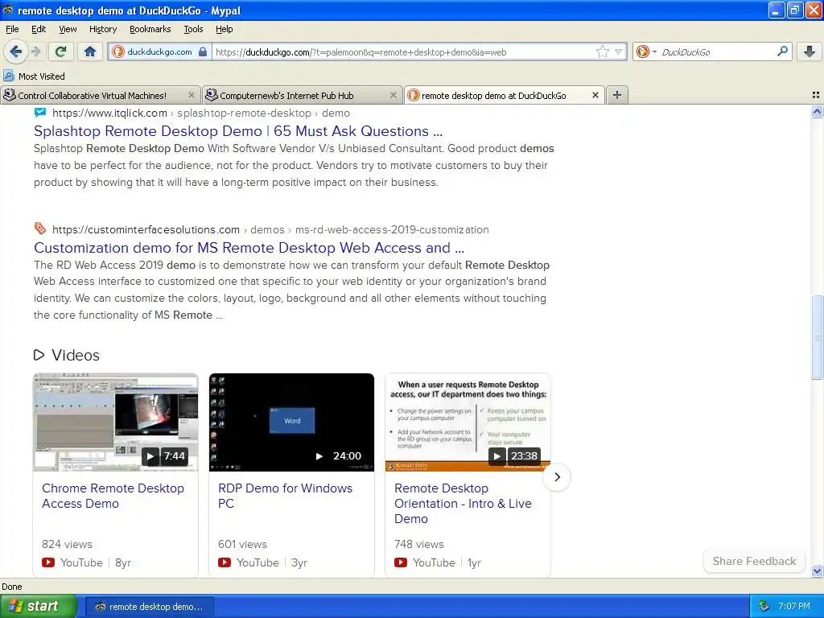Open the File menu
Screen dimensions: 824x618
12,29
